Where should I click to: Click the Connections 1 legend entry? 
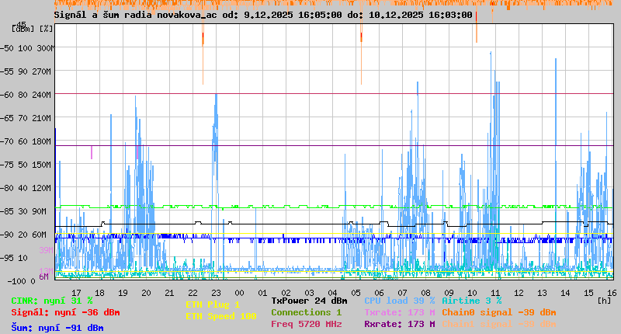tap(306, 312)
